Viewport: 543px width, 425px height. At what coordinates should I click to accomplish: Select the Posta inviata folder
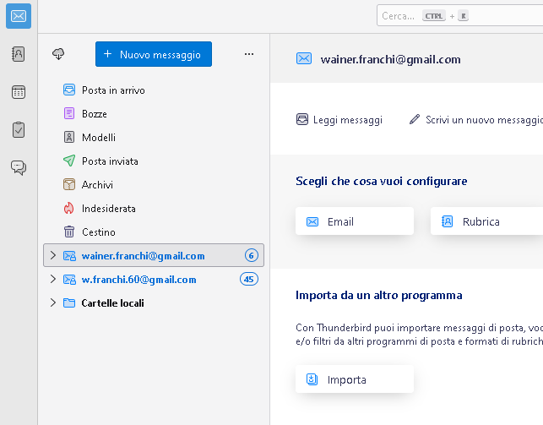coord(110,161)
